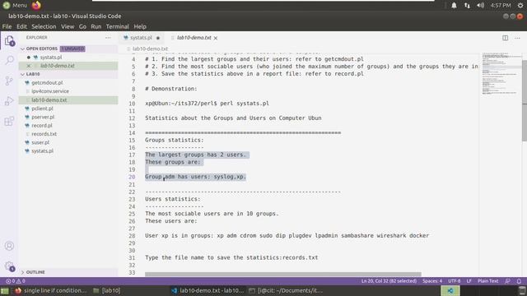The width and height of the screenshot is (527, 296).
Task: Open the Extensions view icon
Action: click(x=9, y=121)
